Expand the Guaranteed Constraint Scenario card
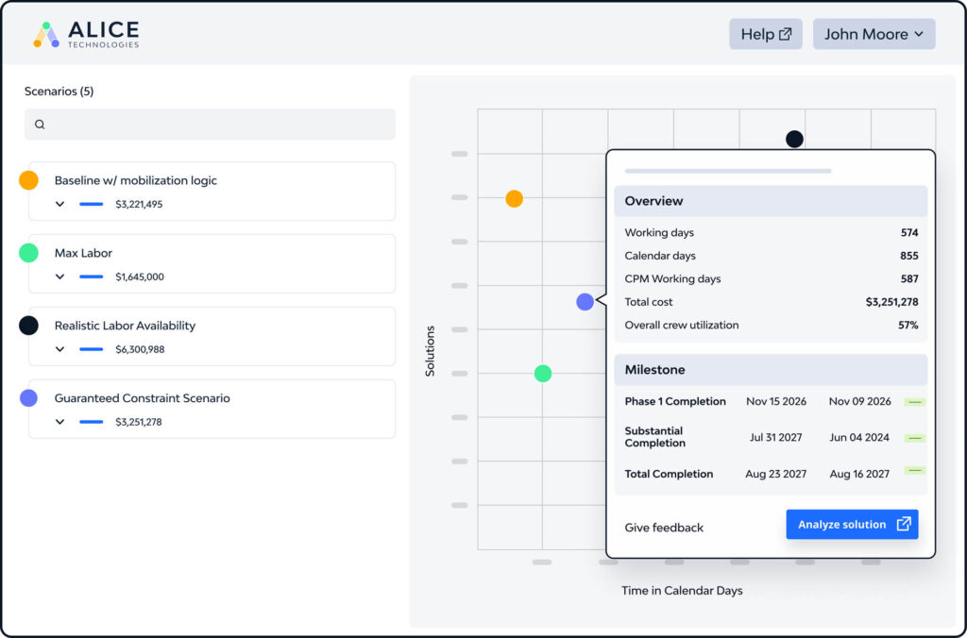The height and width of the screenshot is (638, 967). [59, 421]
